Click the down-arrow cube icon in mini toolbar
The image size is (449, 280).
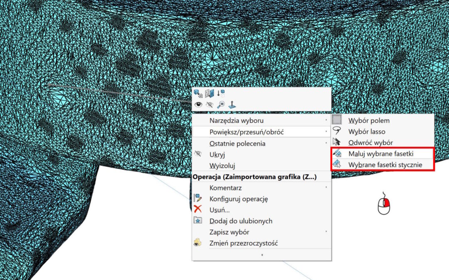(221, 93)
